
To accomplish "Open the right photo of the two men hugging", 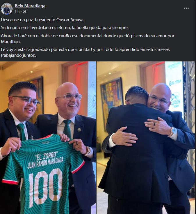I will pos(146,138).
